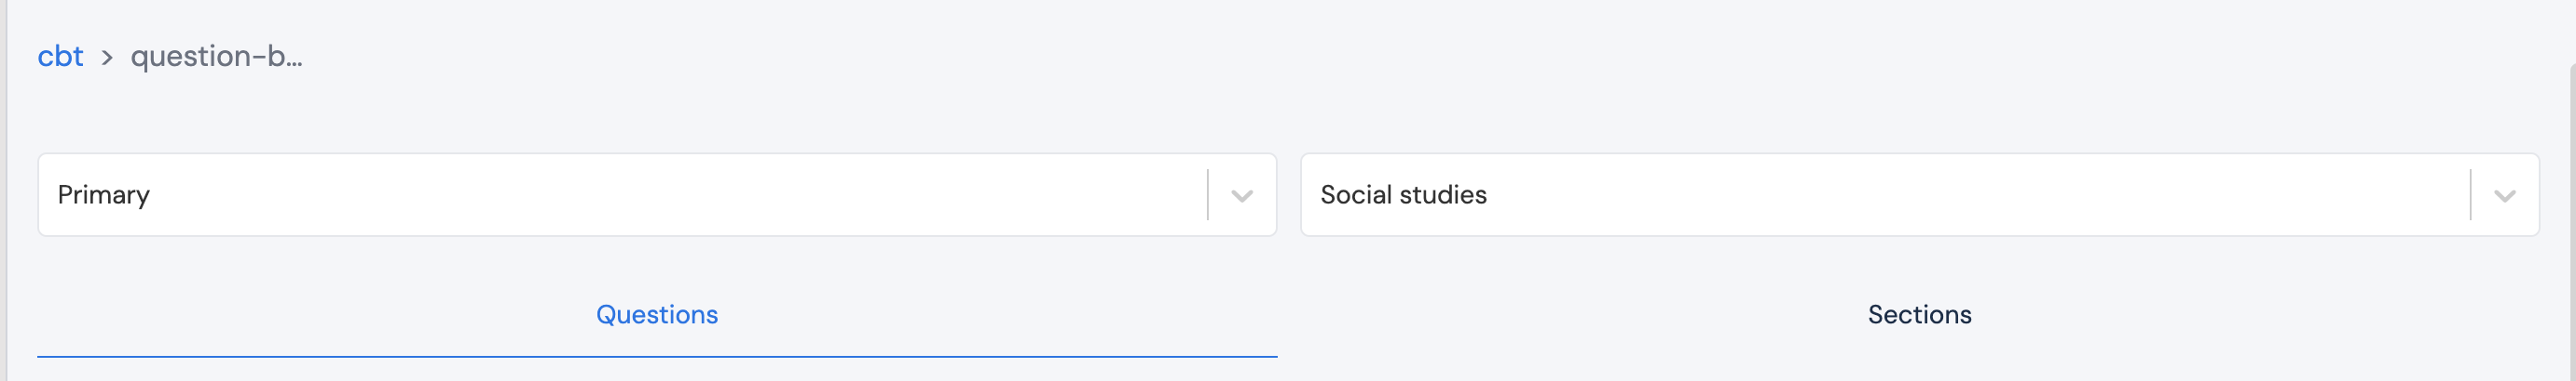Click the "Social studies" selected value text

tap(1403, 194)
